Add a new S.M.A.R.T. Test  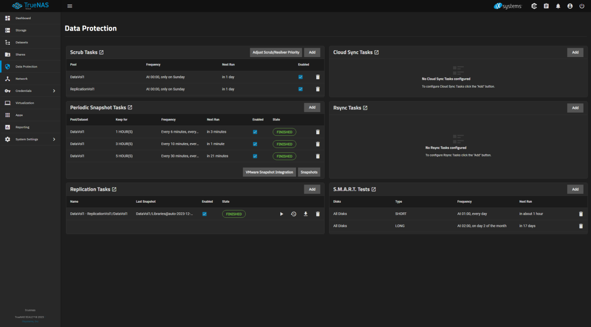click(575, 189)
